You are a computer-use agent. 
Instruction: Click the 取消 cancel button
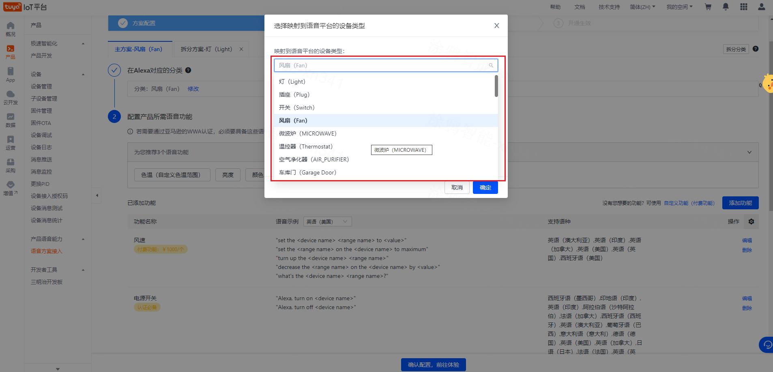457,187
